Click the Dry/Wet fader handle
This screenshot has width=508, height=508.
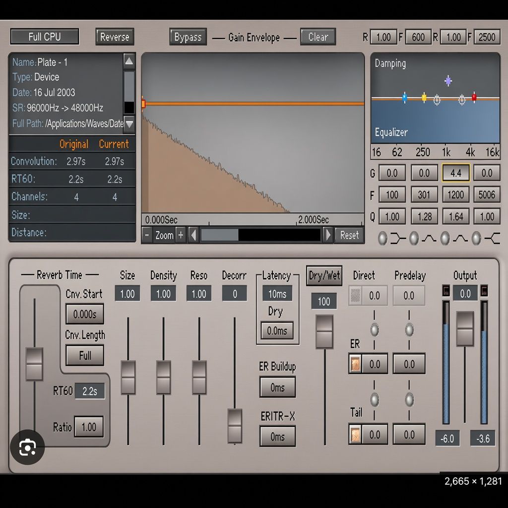(x=324, y=331)
